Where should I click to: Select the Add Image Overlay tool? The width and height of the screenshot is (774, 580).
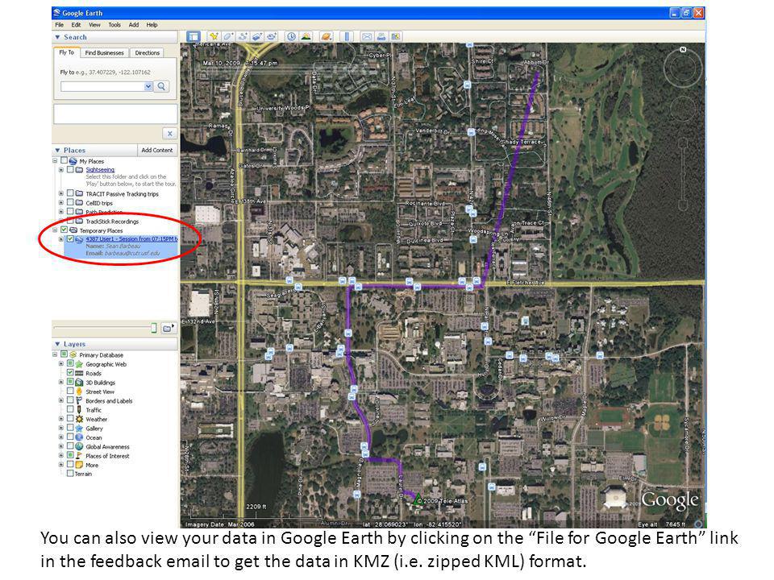pos(257,36)
